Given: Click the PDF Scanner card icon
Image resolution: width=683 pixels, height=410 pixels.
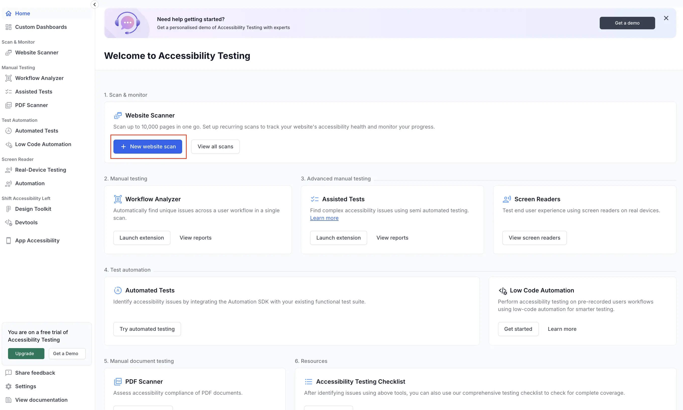Looking at the screenshot, I should tap(118, 381).
